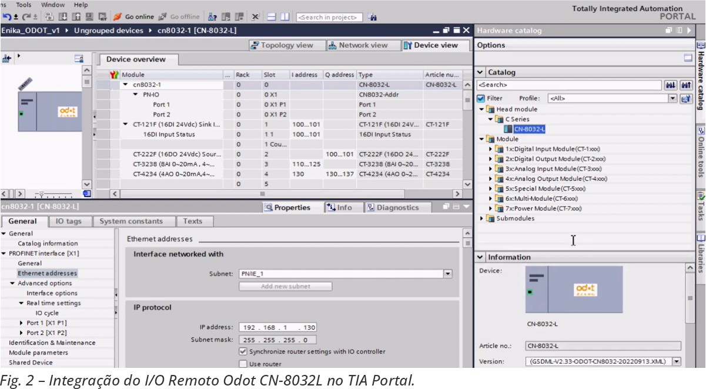
Task: Click the Y-shaped icon in Device overview header
Action: click(x=115, y=75)
